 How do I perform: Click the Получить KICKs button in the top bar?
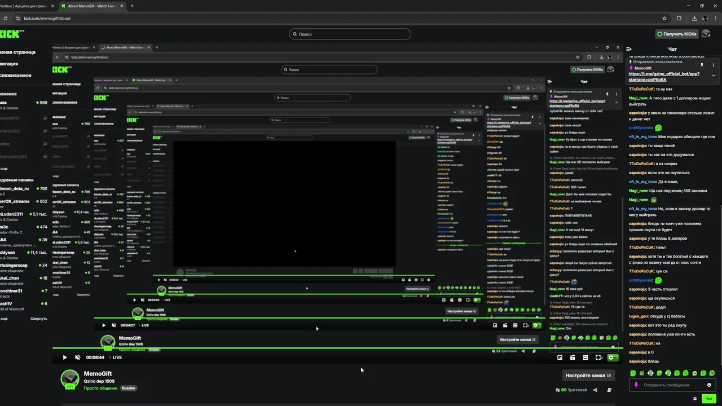point(677,34)
